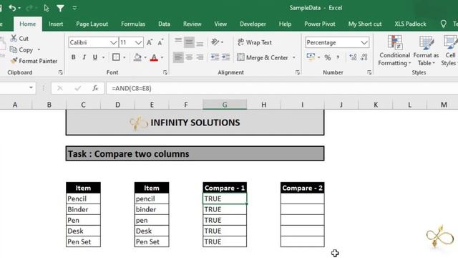Click the Filter funnel icon in quick access toolbar
Image resolution: width=458 pixels, height=258 pixels.
[60, 8]
